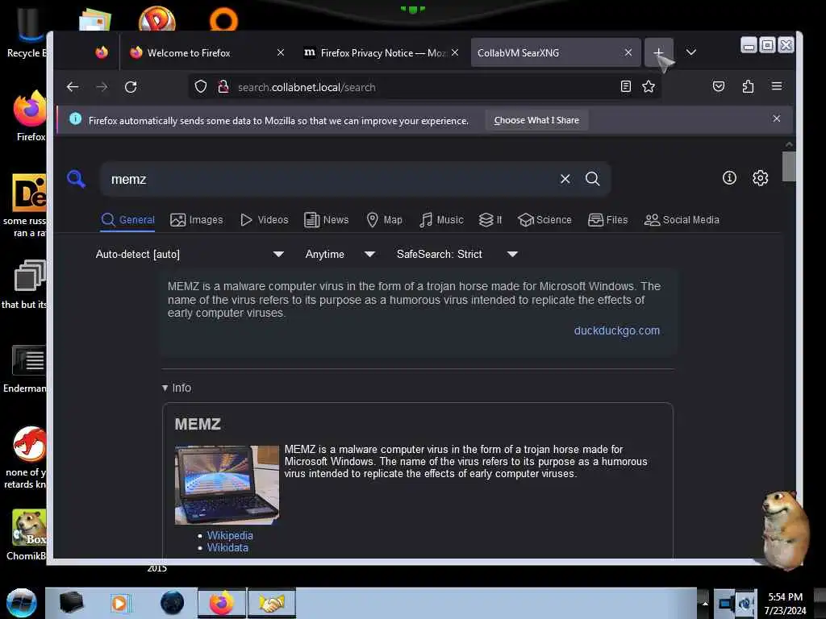Switch to the Videos category tab
The height and width of the screenshot is (619, 826).
pyautogui.click(x=264, y=220)
